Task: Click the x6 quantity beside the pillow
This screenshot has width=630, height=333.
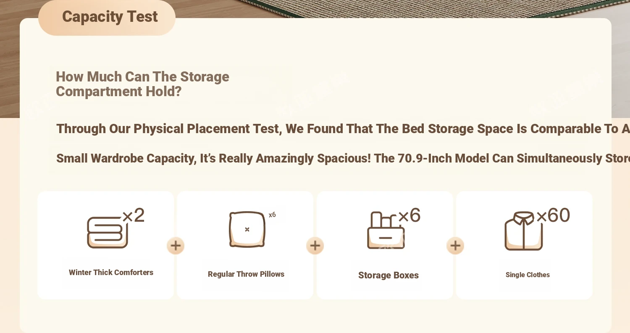Action: point(272,215)
